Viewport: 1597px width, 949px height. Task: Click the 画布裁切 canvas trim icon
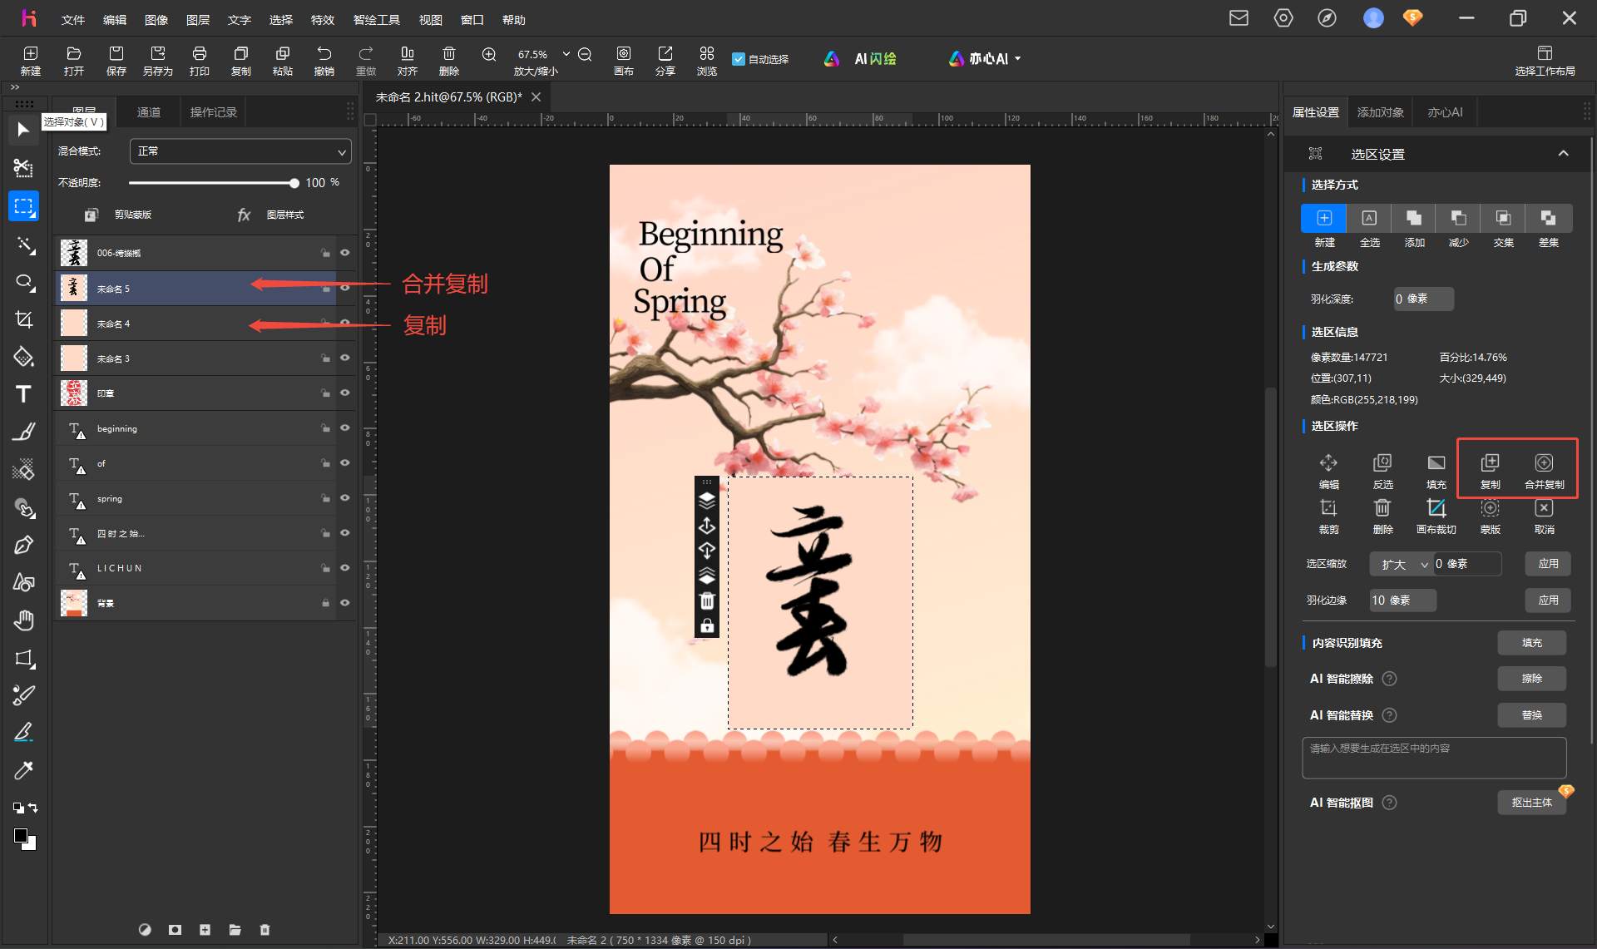tap(1436, 508)
